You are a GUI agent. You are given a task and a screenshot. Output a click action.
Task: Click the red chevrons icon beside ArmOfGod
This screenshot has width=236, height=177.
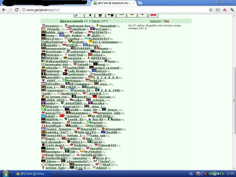click(43, 126)
